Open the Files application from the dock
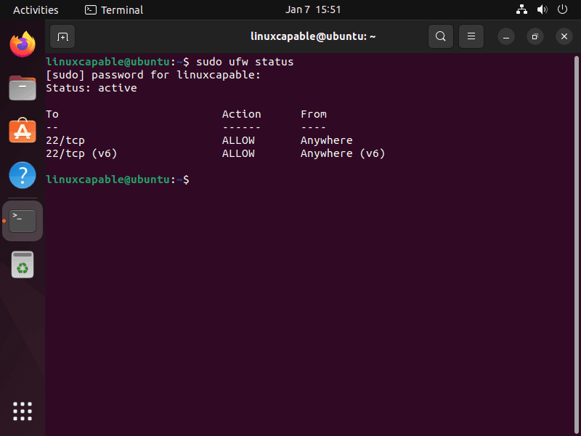The width and height of the screenshot is (581, 436). (x=22, y=88)
